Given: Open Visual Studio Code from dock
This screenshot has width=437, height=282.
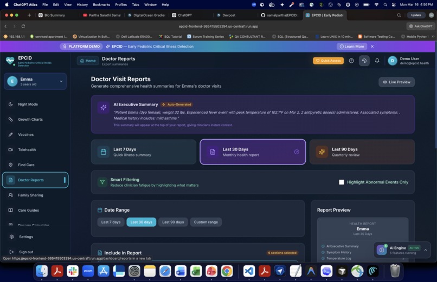Looking at the screenshot, I should point(249,271).
